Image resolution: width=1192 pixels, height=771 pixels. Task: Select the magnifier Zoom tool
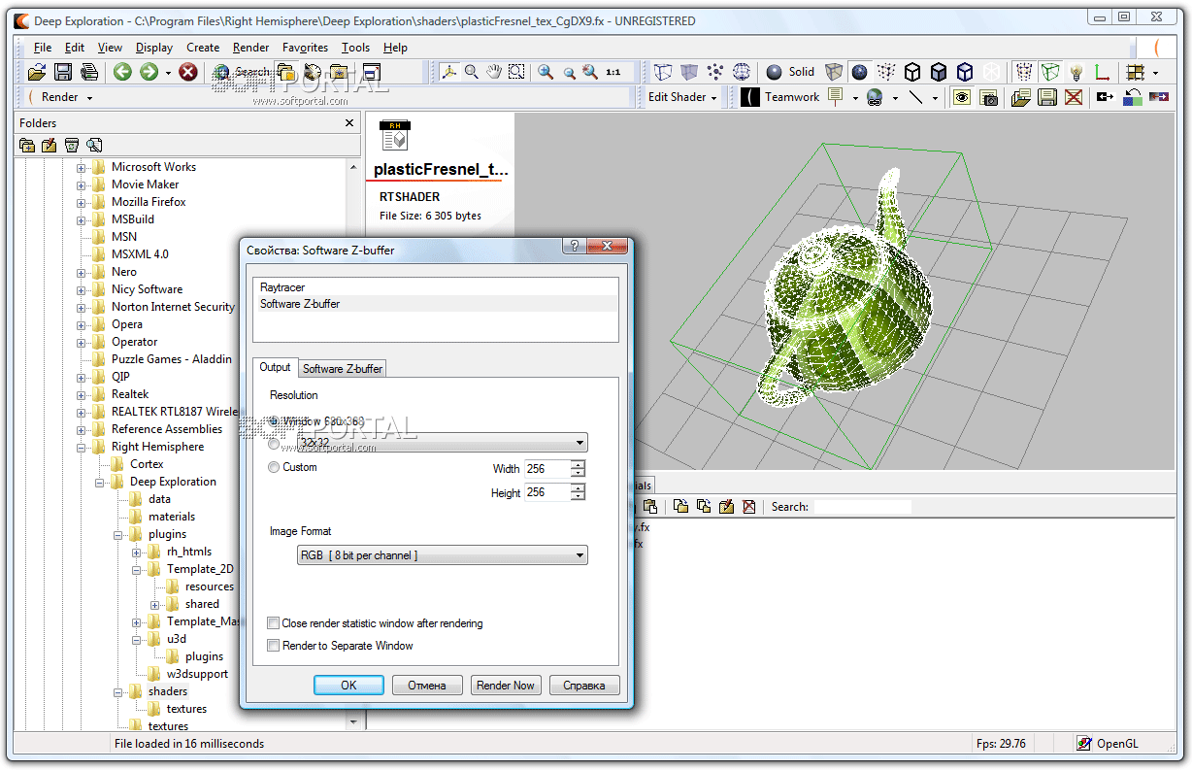pos(472,72)
